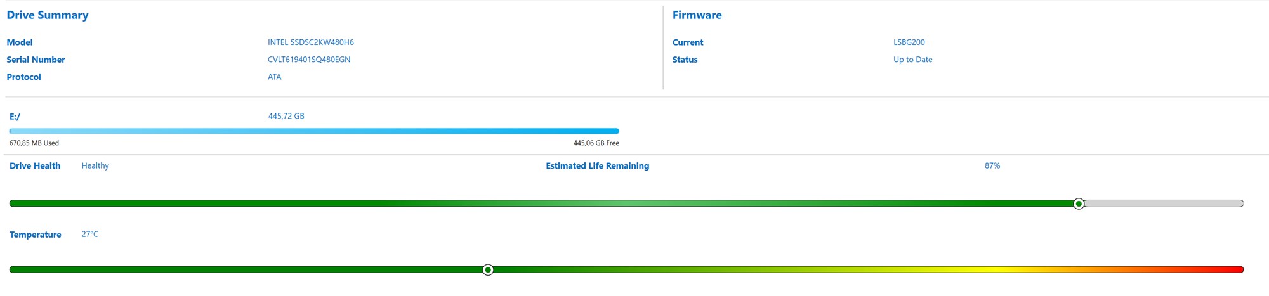Image resolution: width=1269 pixels, height=296 pixels.
Task: Click the Firmware heading
Action: point(697,15)
